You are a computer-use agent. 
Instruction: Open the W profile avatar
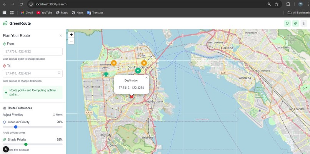point(300,4)
